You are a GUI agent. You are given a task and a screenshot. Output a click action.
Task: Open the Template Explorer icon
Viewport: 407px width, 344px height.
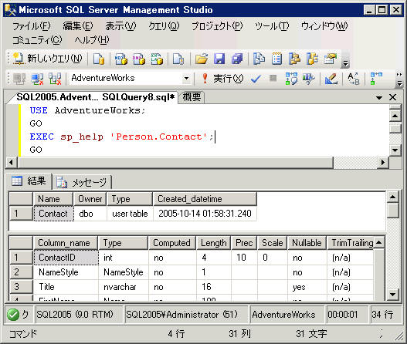pos(312,59)
